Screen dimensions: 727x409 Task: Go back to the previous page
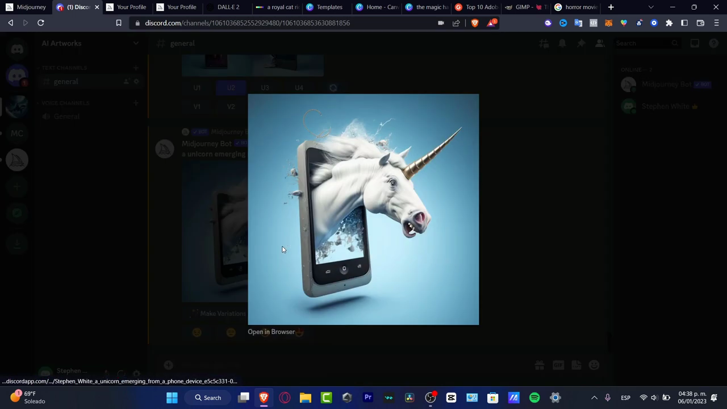tap(11, 23)
